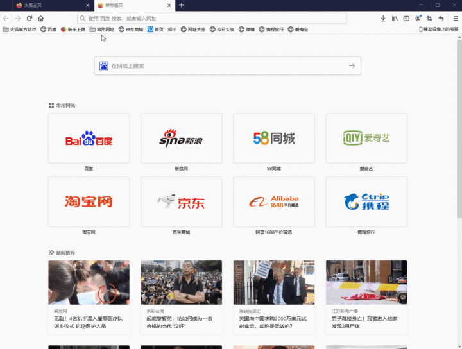The image size is (462, 349).
Task: Click the Baidu paw search engine icon
Action: tap(104, 65)
